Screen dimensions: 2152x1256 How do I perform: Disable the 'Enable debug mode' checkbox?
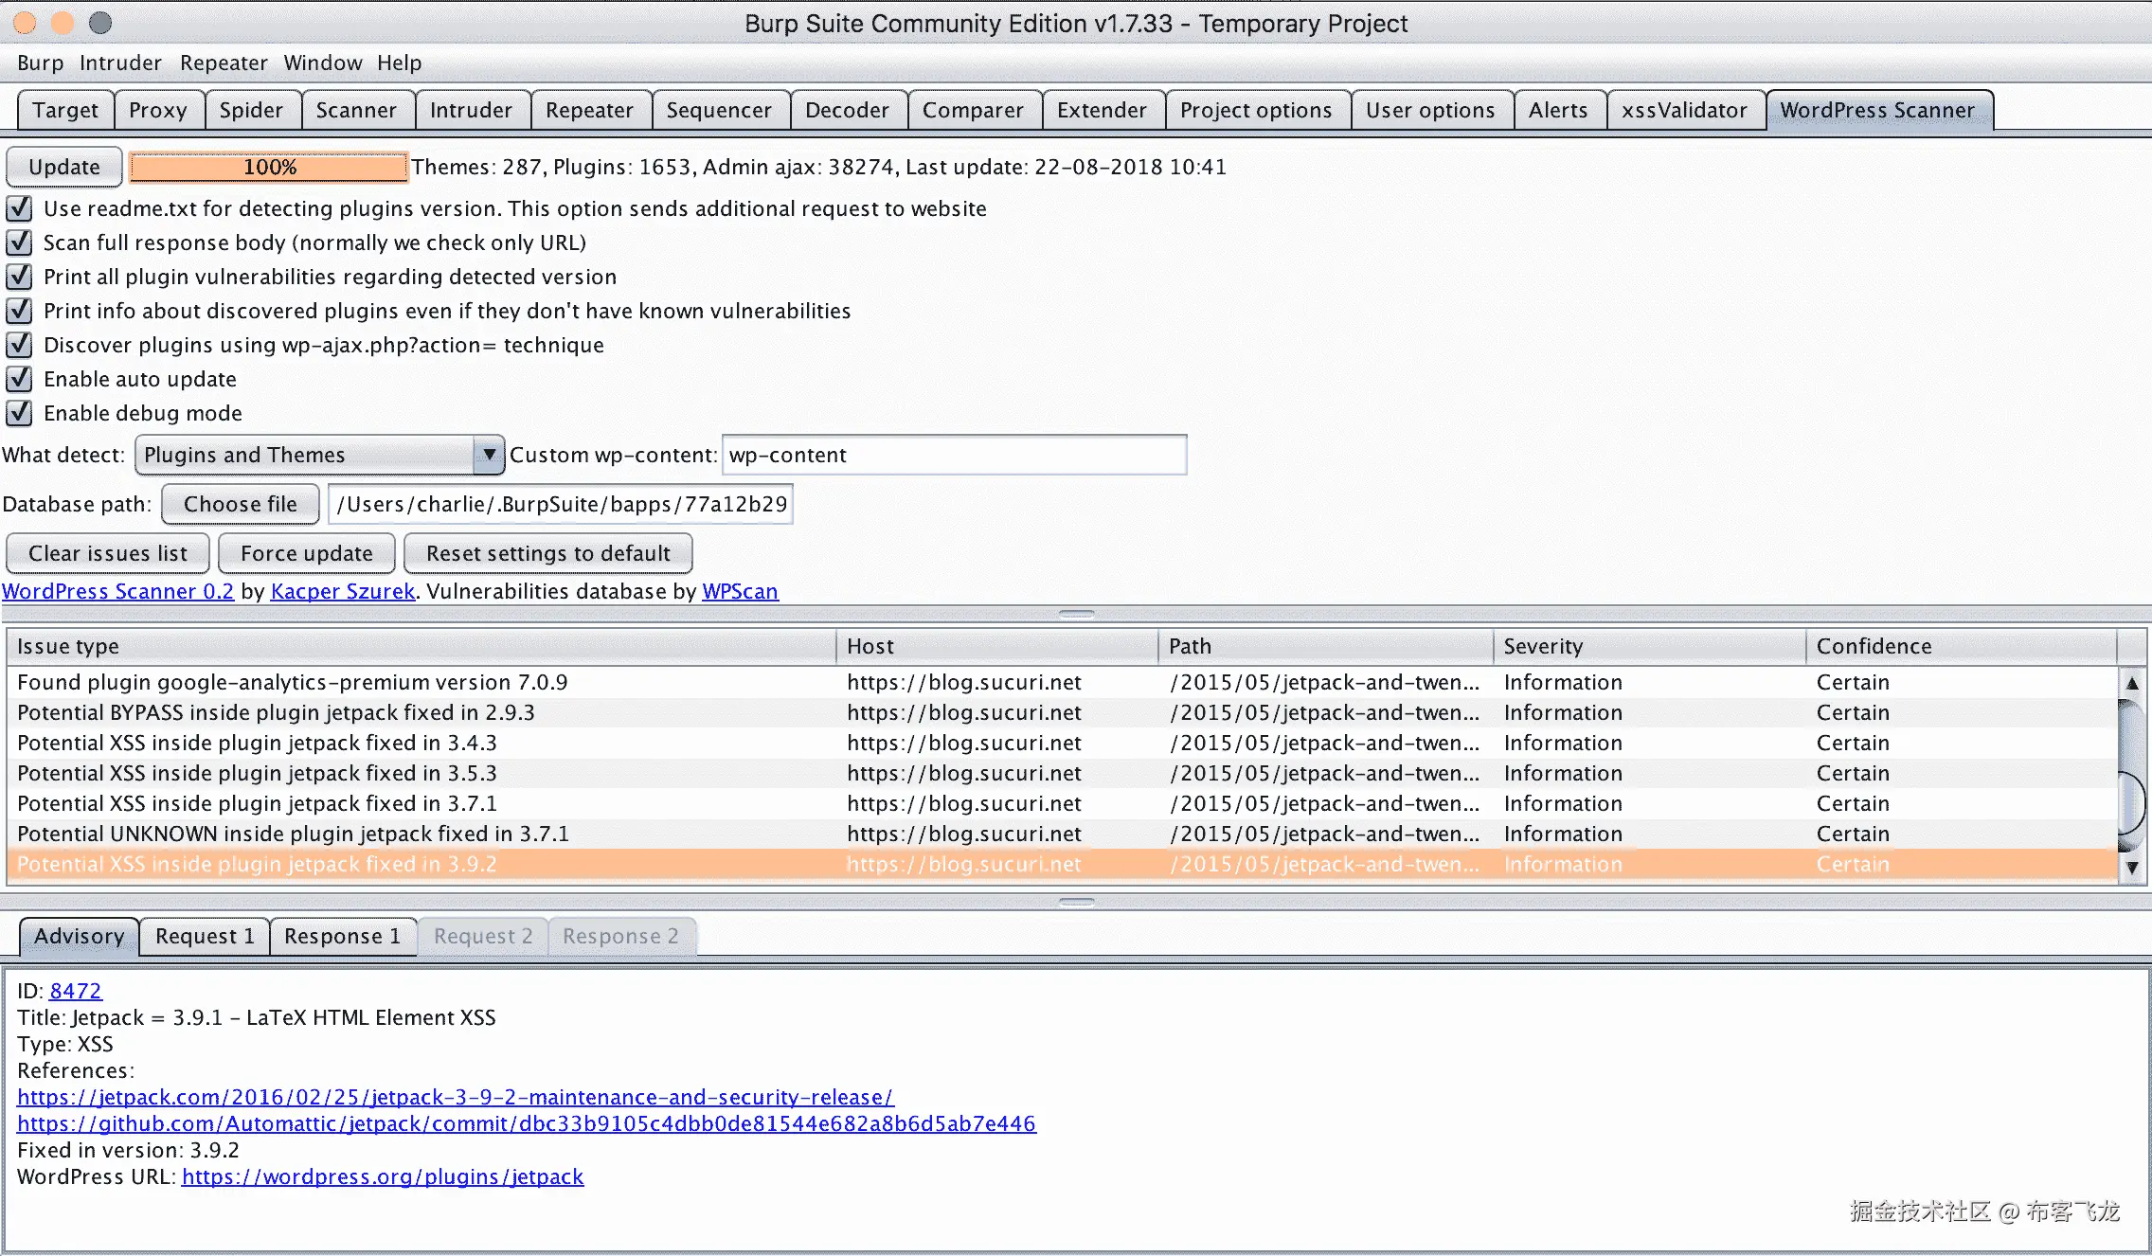point(20,413)
